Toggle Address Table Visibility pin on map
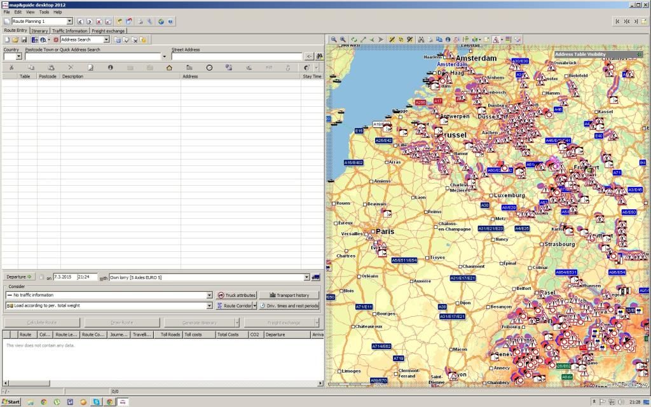The image size is (651, 407). point(639,55)
